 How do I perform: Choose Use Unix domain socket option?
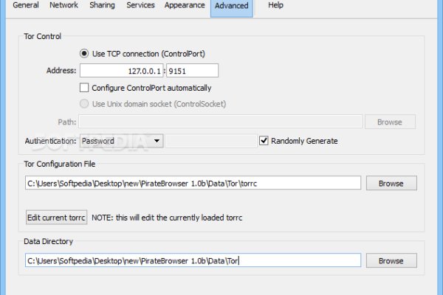pos(84,104)
